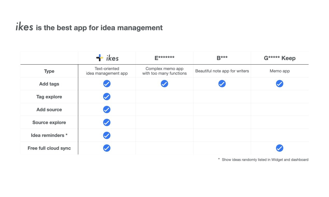Click the E******* Add tags checkmark
The height and width of the screenshot is (197, 329).
[164, 83]
